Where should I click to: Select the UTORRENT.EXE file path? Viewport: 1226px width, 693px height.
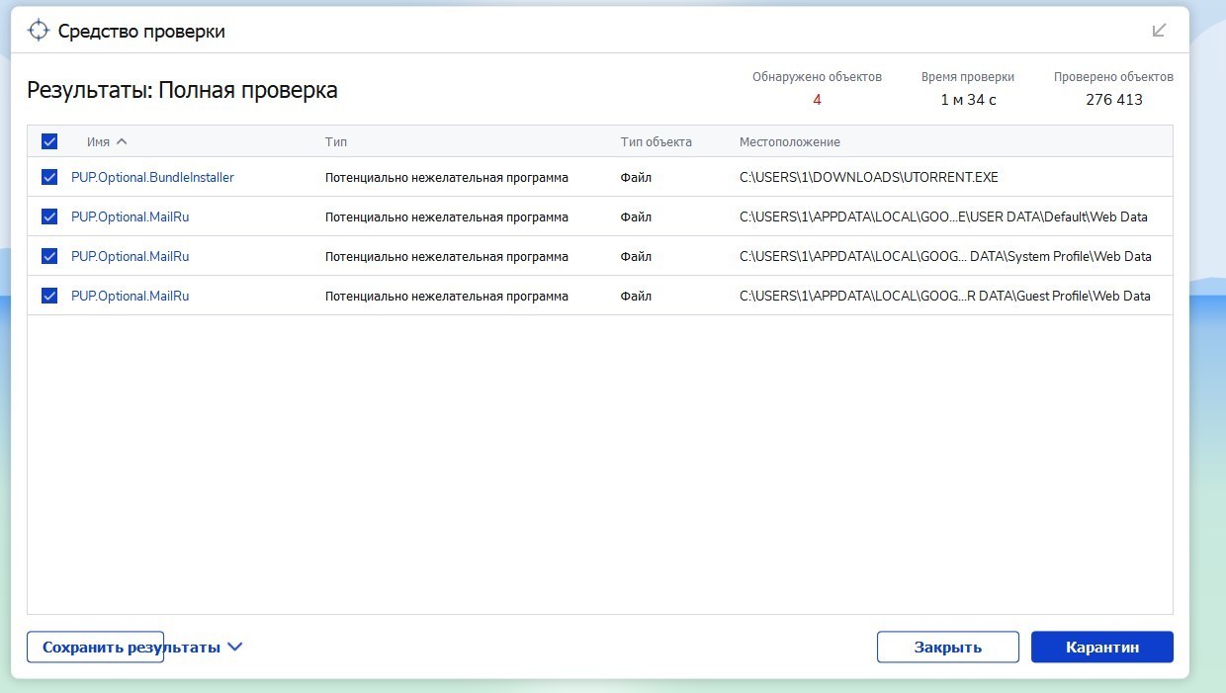pos(868,178)
